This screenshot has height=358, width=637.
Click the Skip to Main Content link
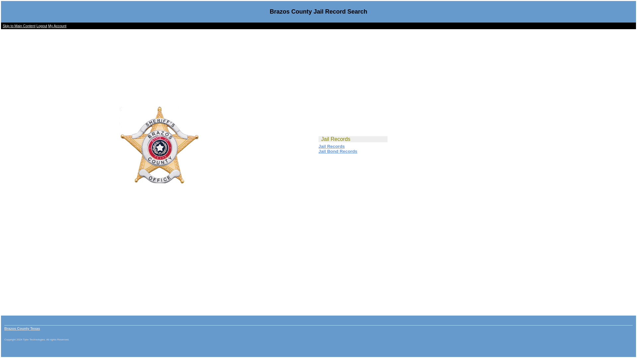[19, 26]
